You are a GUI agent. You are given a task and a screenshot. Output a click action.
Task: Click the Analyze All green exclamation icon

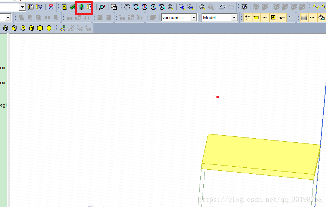click(x=81, y=7)
